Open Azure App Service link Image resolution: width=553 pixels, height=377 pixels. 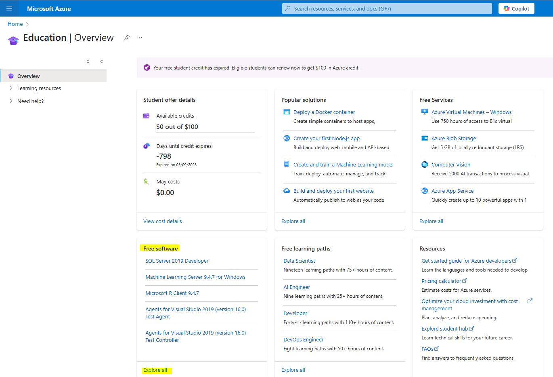coord(452,191)
